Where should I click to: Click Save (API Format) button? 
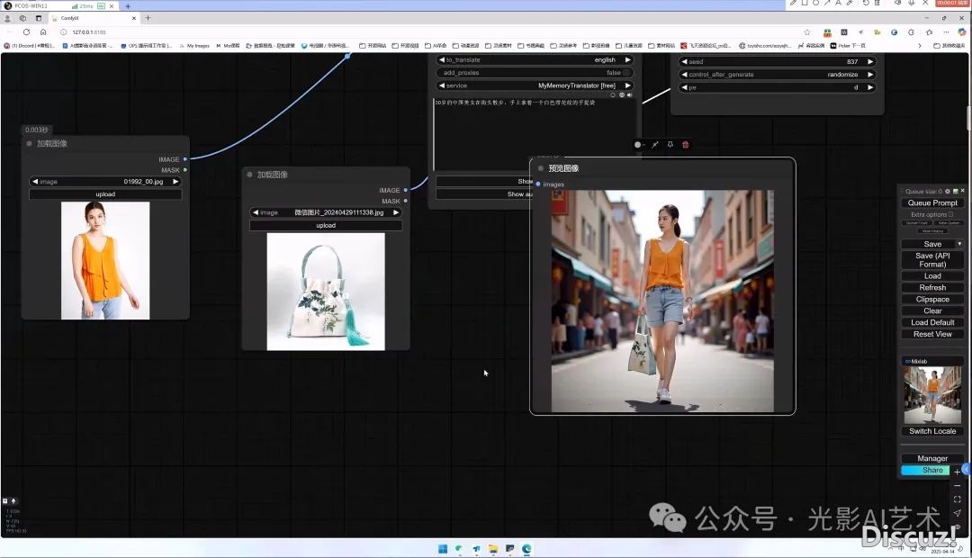tap(932, 260)
